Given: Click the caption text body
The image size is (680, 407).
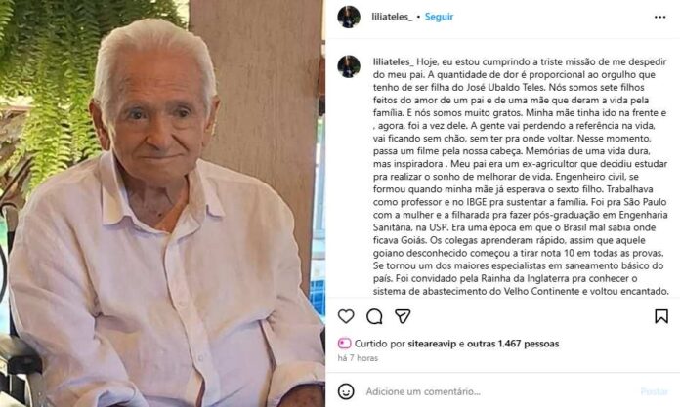Looking at the screenshot, I should click(520, 177).
